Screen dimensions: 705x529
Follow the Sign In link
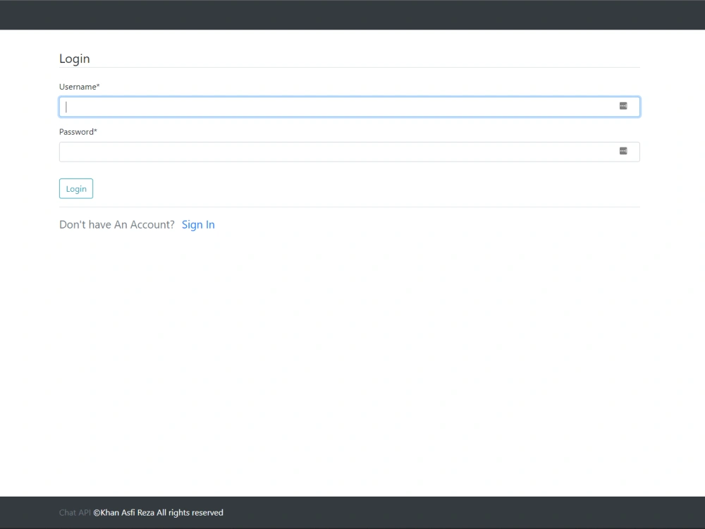click(198, 224)
